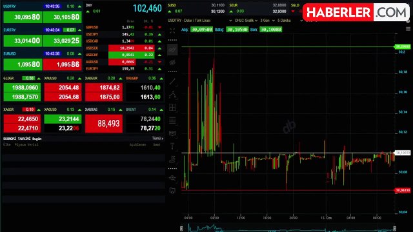Click USDTRY ask price 30,10580 tile
This screenshot has width=413, height=232.
pyautogui.click(x=62, y=17)
